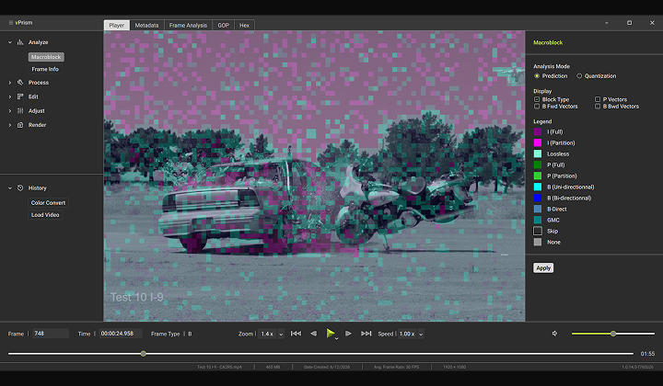This screenshot has width=663, height=386.
Task: Click the Edit section icon
Action: 20,96
